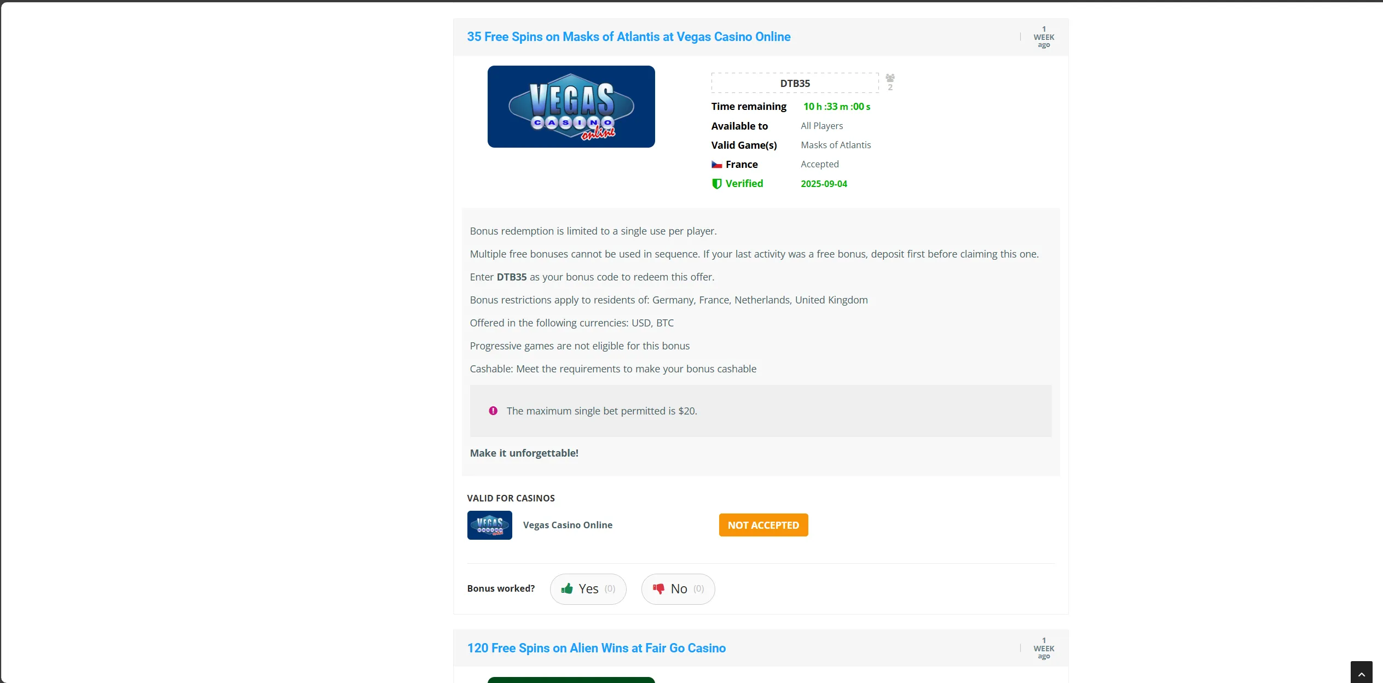Screen dimensions: 1383x683
Task: Vote Yes that the bonus worked
Action: [588, 589]
